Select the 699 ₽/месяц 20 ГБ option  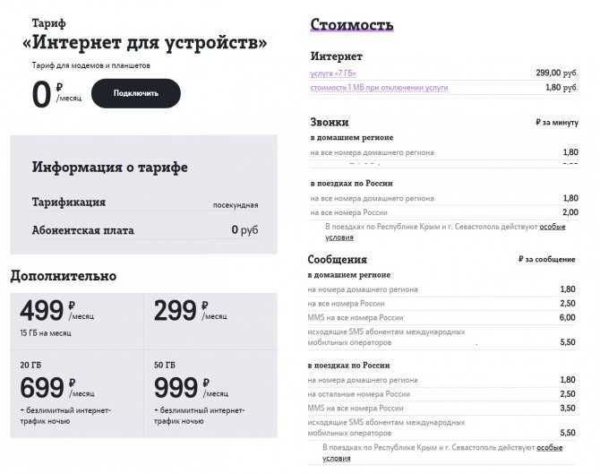pos(77,393)
